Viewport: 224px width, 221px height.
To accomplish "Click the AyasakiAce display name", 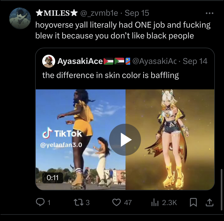I will pos(80,61).
